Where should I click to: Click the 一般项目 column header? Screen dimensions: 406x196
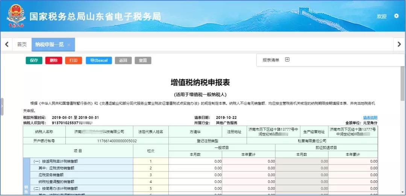pos(222,148)
